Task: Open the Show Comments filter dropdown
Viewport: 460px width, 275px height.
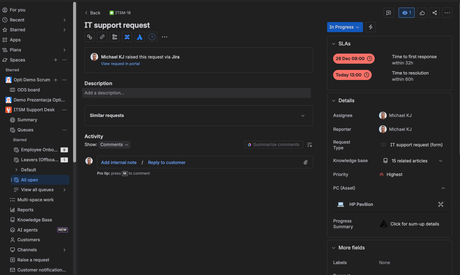Action: click(x=114, y=145)
